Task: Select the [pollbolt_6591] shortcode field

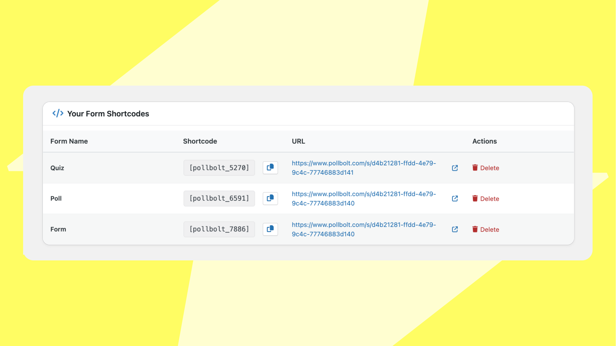Action: coord(219,198)
